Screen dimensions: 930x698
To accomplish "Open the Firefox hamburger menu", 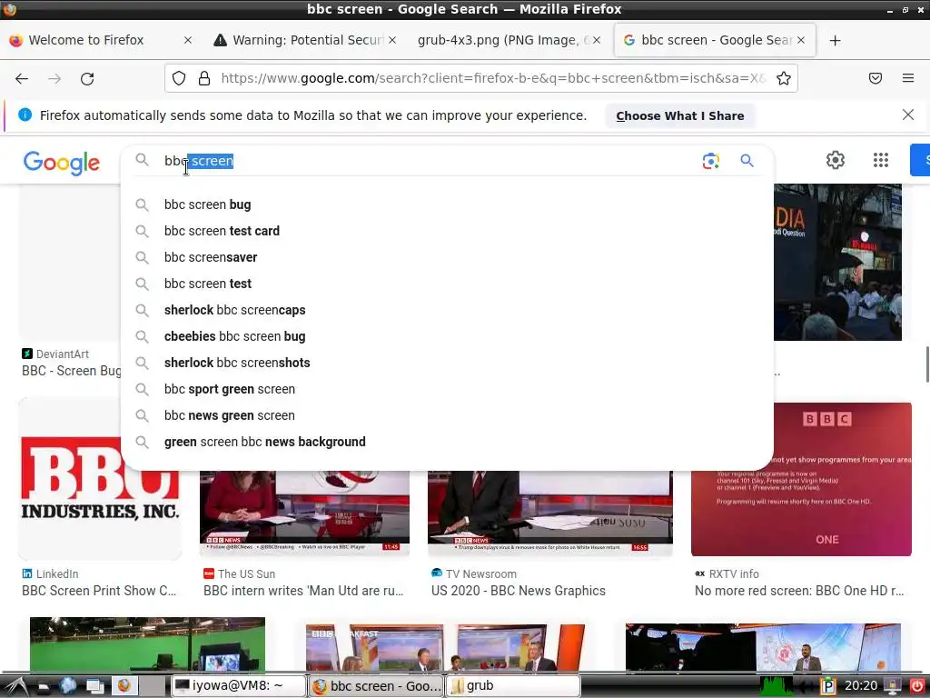I will coord(908,78).
